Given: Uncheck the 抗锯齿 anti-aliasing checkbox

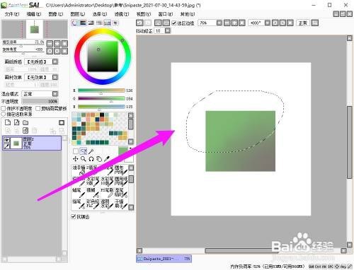Looking at the screenshot, I should (74, 216).
